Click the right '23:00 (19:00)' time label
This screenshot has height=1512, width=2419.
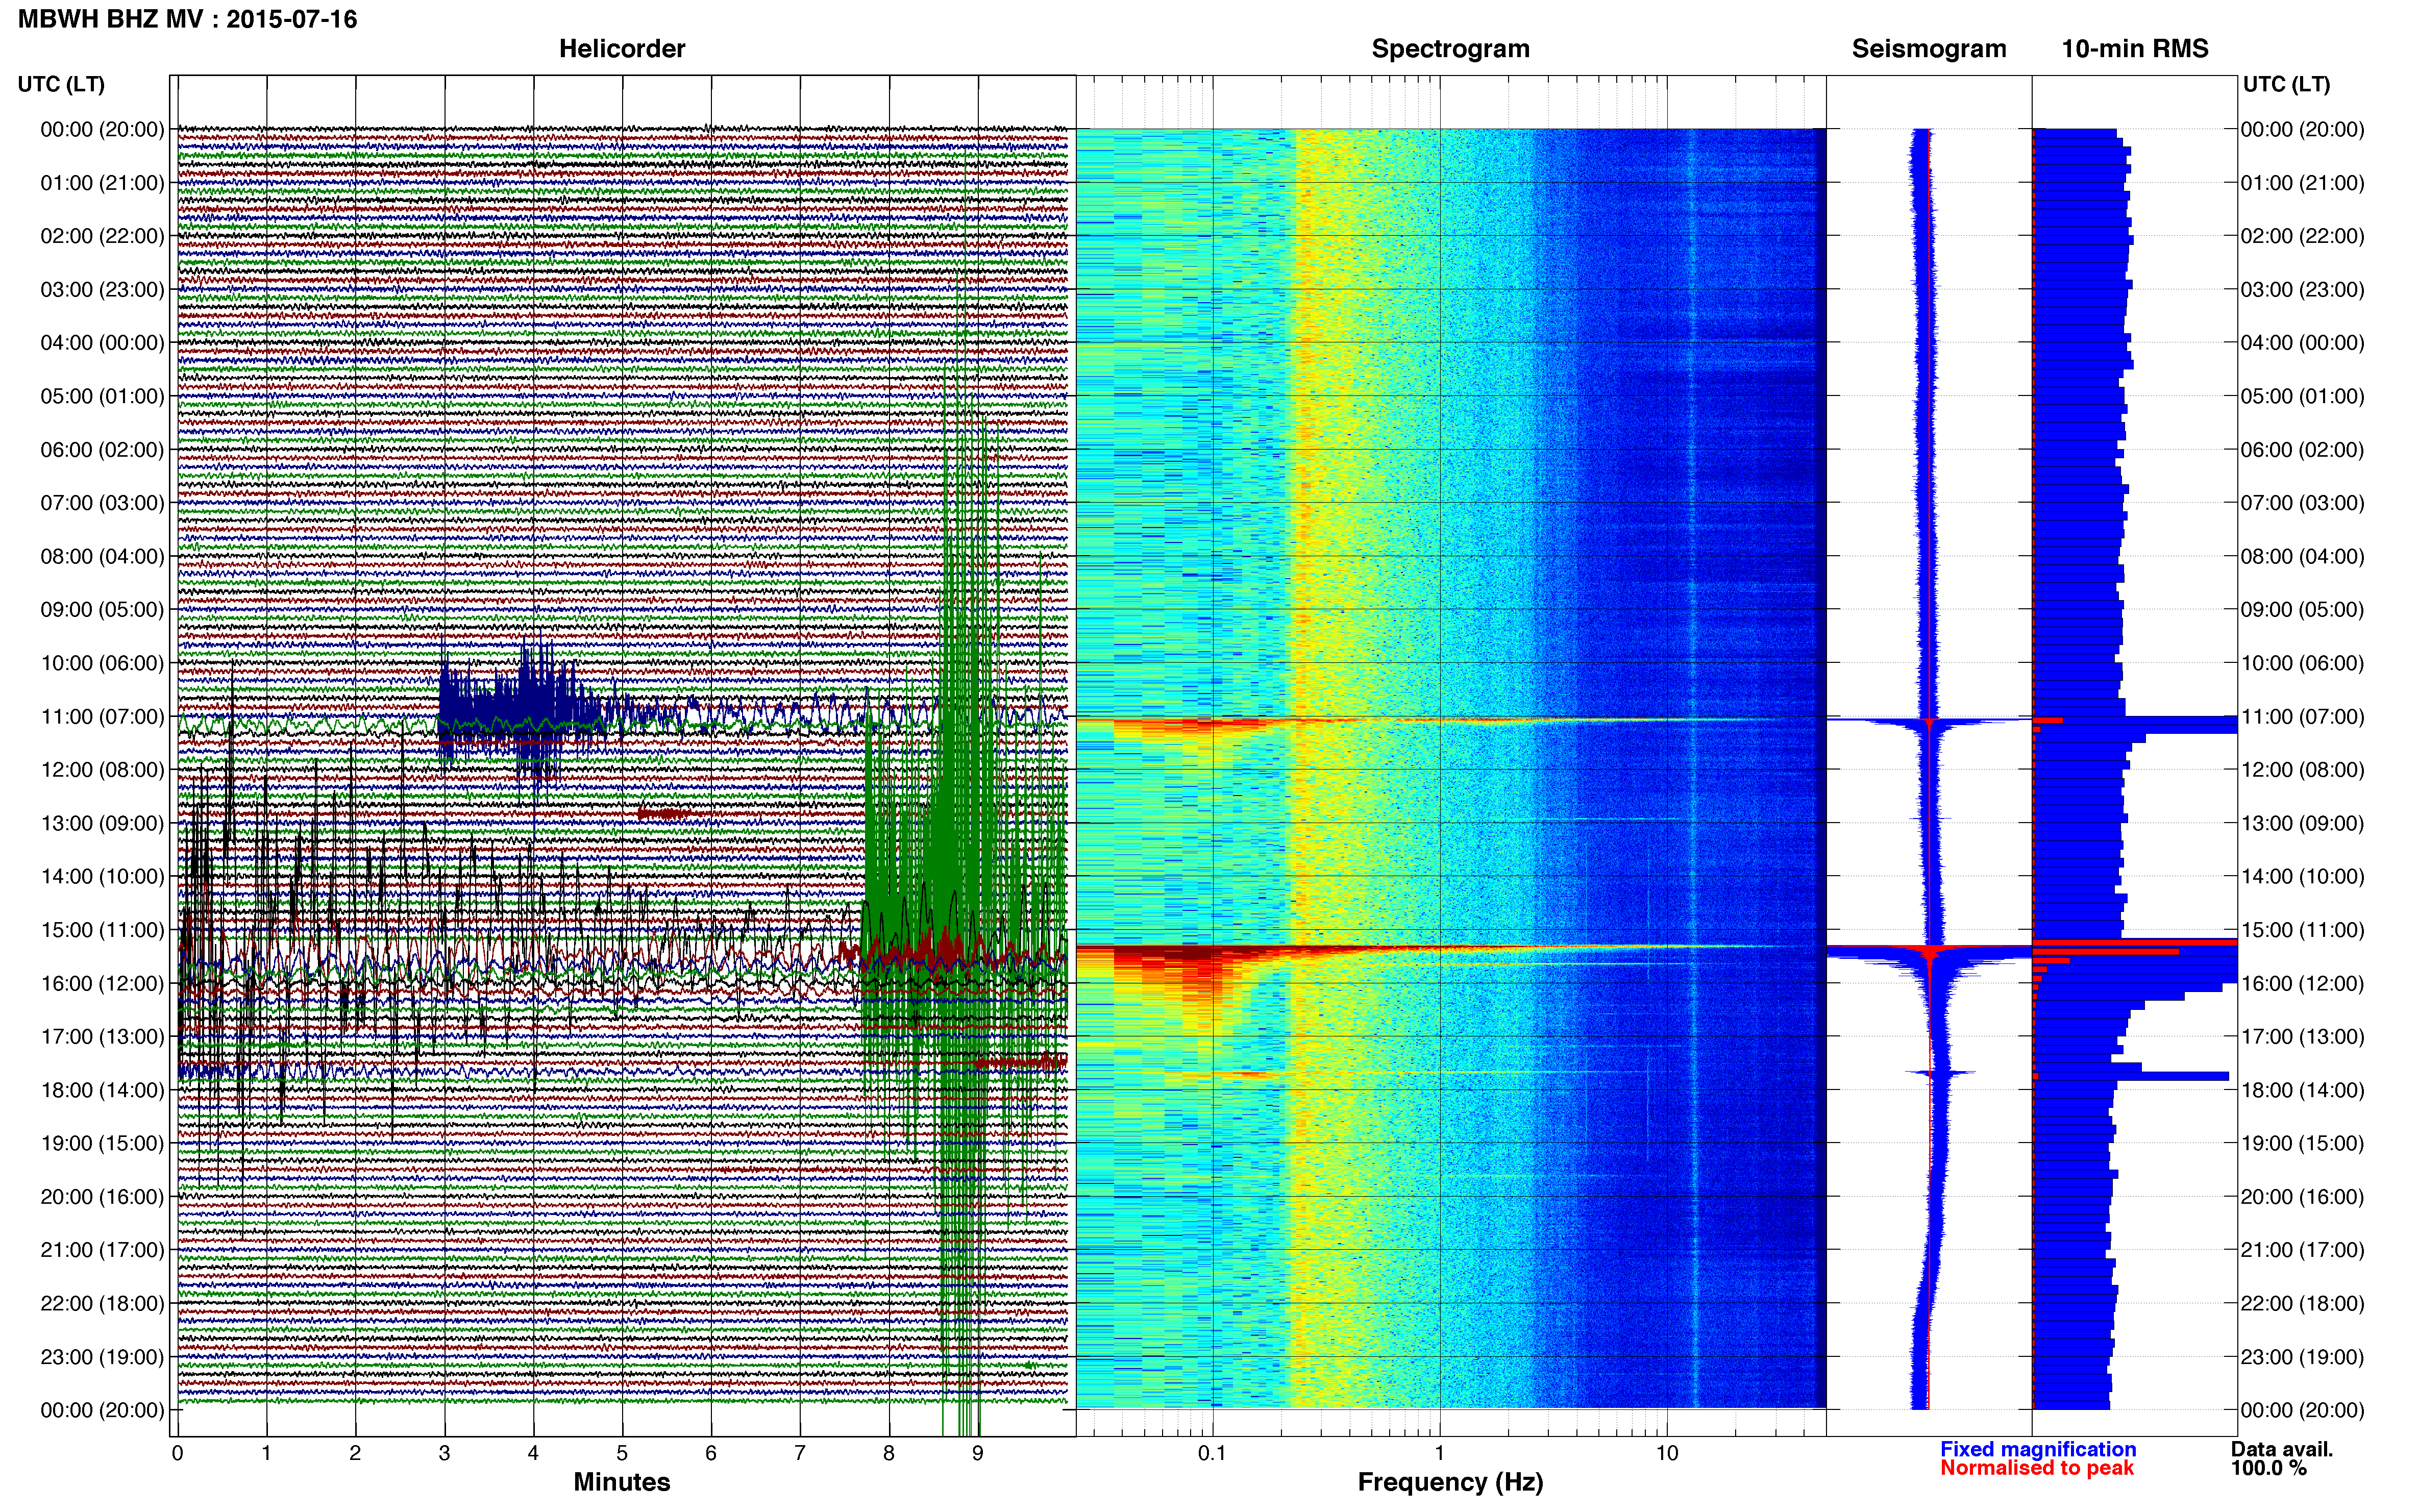tap(2302, 1357)
